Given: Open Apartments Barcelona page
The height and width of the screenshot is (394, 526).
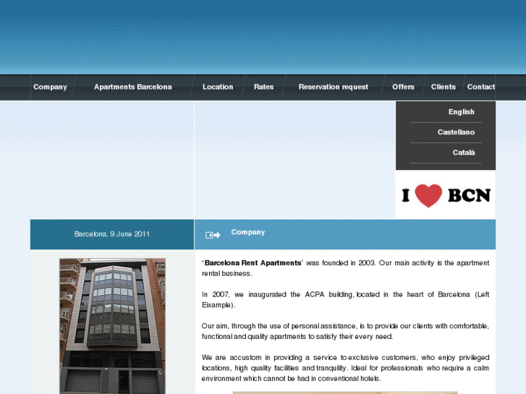Looking at the screenshot, I should (x=133, y=87).
